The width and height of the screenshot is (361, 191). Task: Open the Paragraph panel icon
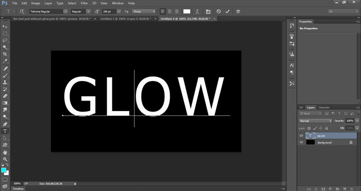[292, 72]
